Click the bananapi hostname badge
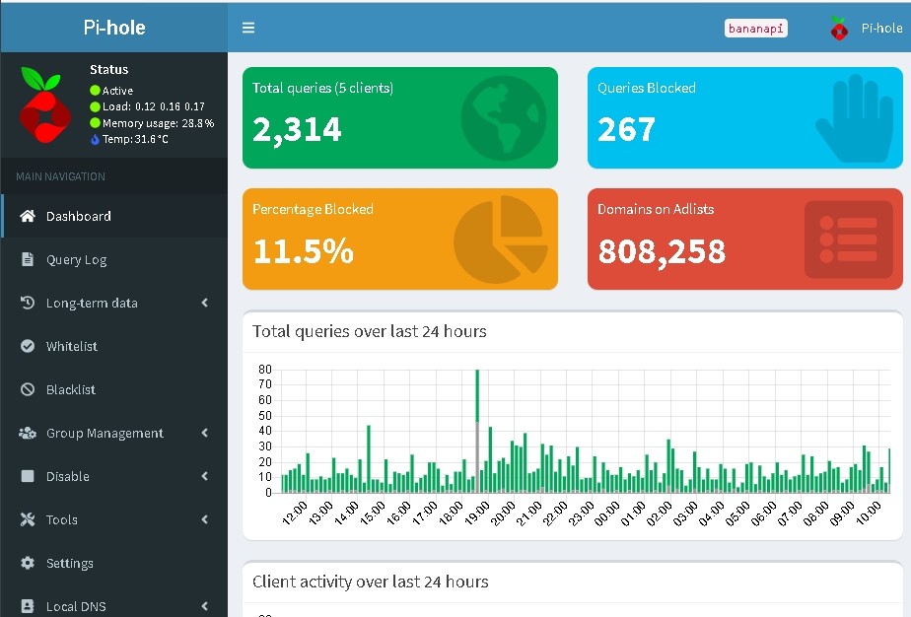The image size is (911, 617). pyautogui.click(x=756, y=28)
